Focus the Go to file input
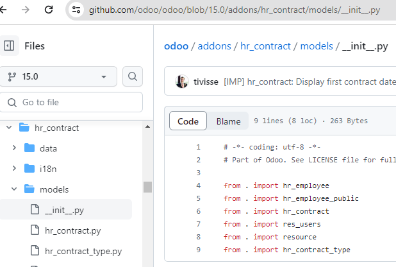This screenshot has width=396, height=267. pyautogui.click(x=71, y=102)
